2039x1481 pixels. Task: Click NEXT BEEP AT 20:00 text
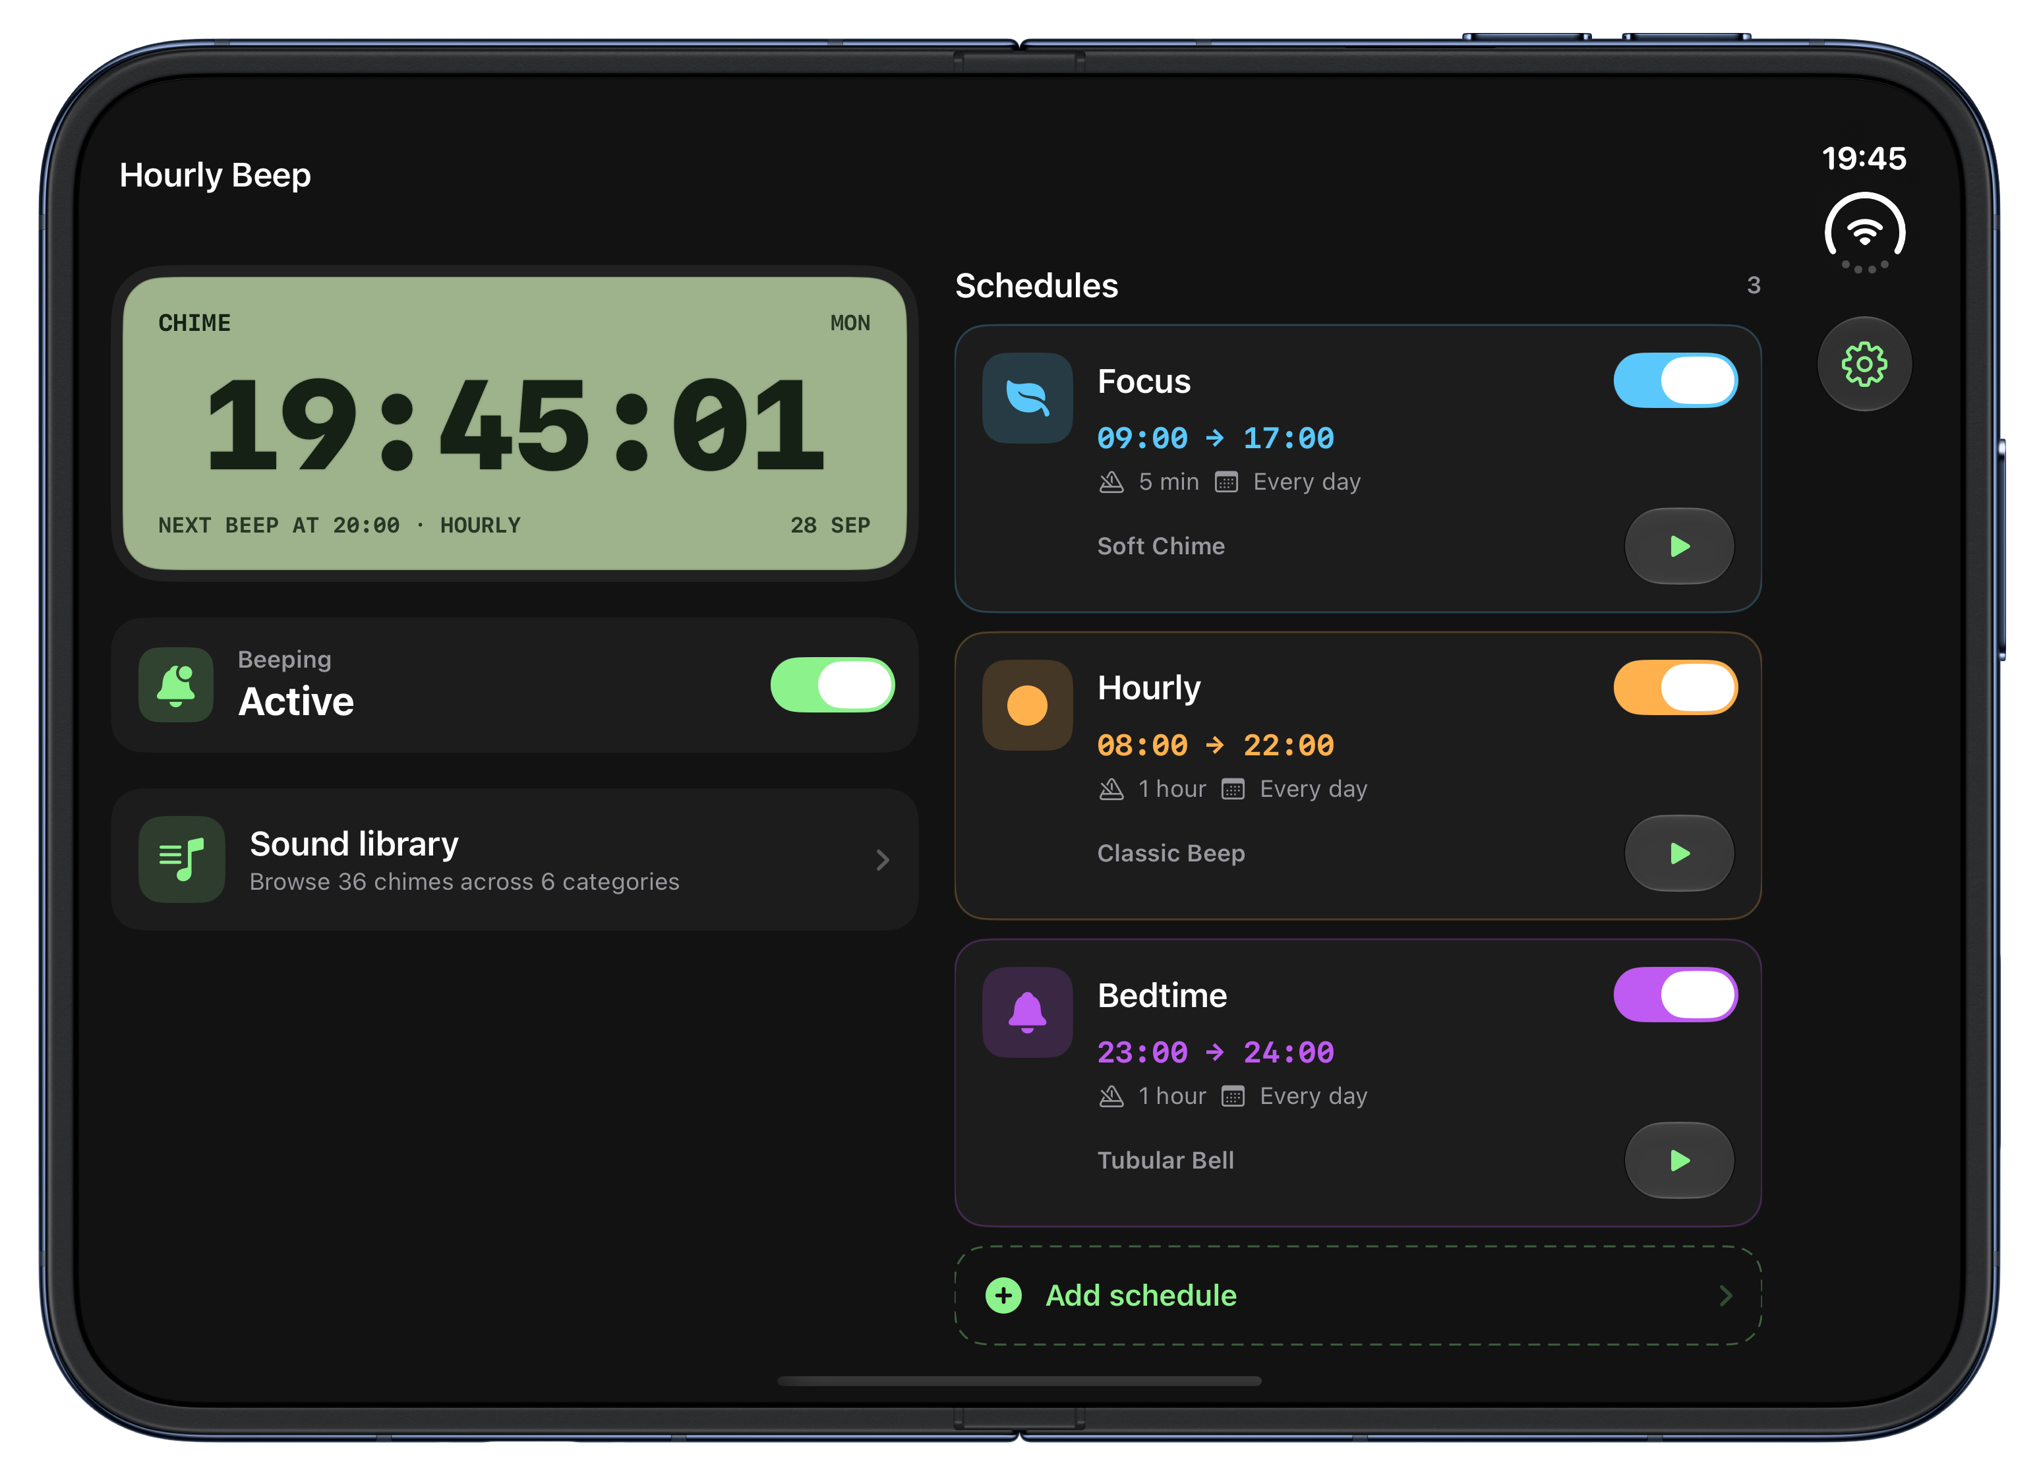pyautogui.click(x=279, y=526)
